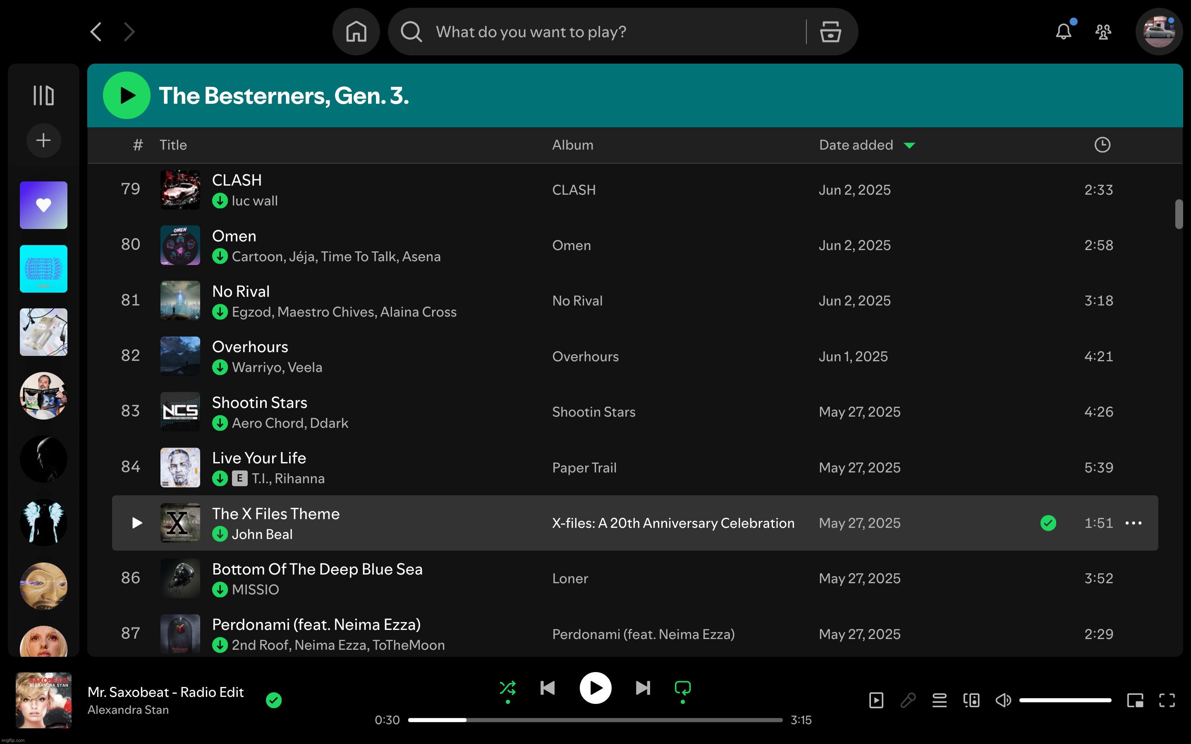Open the user profile avatar menu
1191x744 pixels.
click(1158, 32)
